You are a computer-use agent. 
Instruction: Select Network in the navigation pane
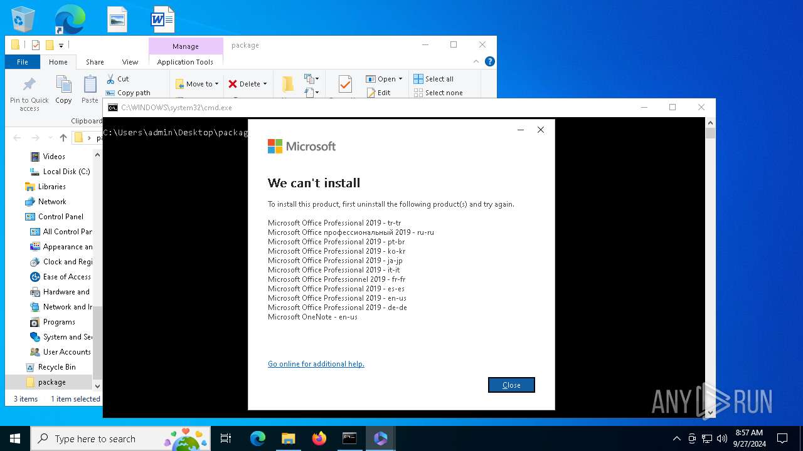[45, 202]
